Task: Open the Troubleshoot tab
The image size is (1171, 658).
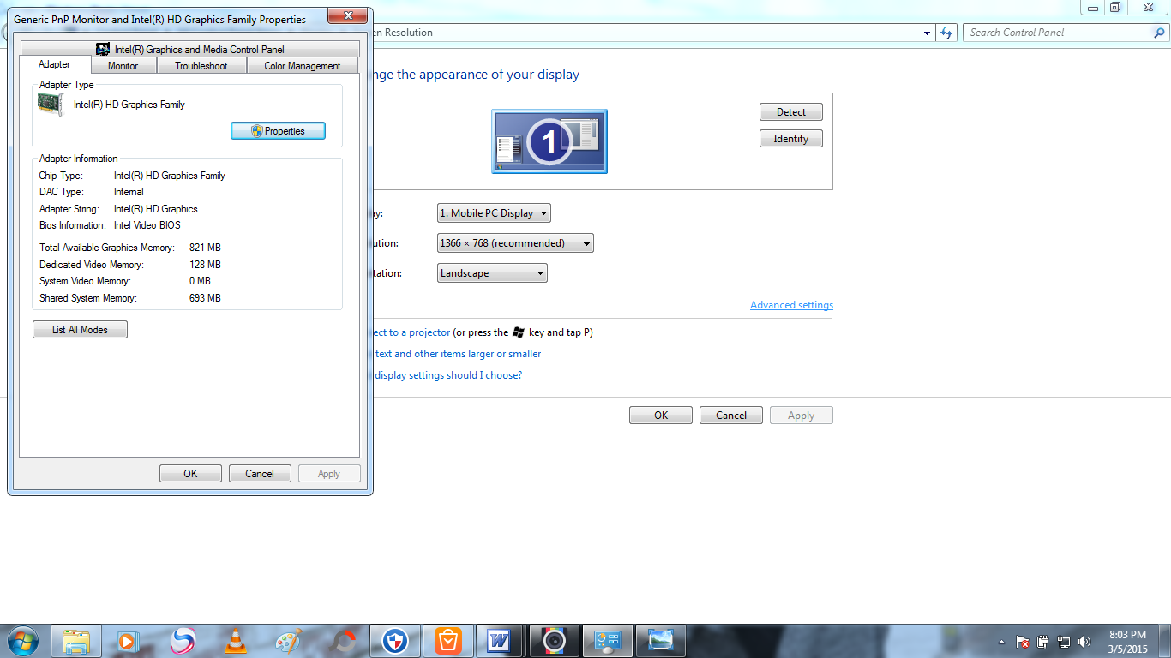Action: click(201, 66)
